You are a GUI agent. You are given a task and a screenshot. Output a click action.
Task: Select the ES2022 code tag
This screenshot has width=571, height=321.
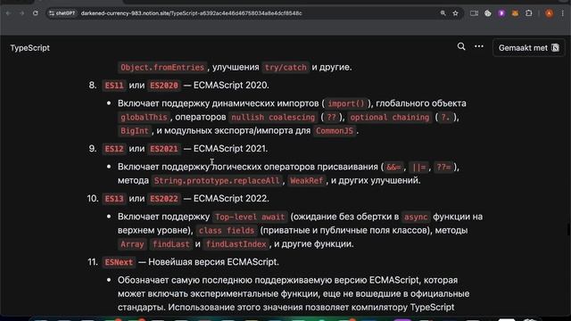pos(164,199)
